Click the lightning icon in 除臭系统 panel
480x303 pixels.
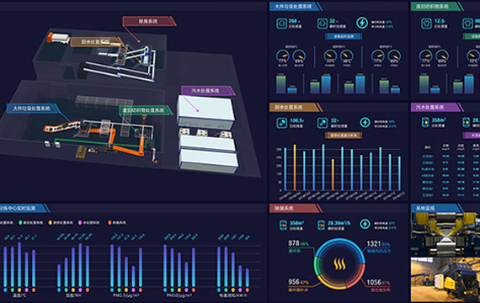click(365, 224)
